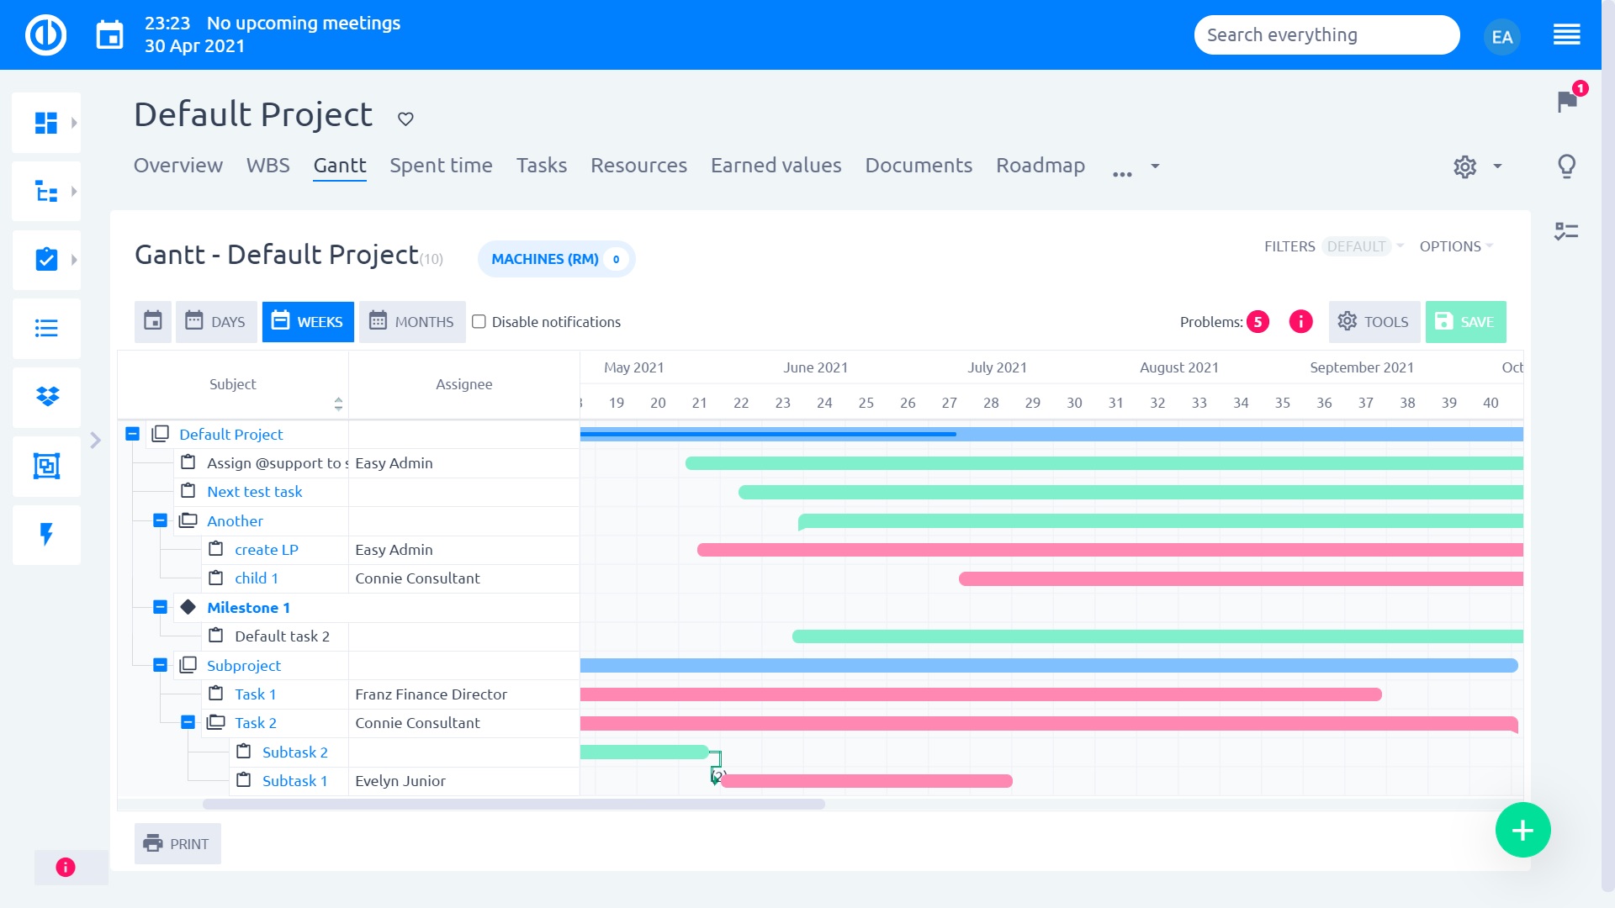Viewport: 1615px width, 908px height.
Task: Enable the Disable notifications checkbox
Action: (479, 321)
